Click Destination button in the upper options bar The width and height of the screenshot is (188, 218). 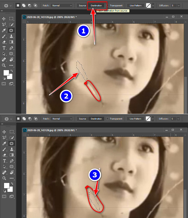[x=96, y=6]
